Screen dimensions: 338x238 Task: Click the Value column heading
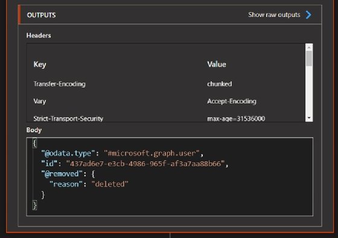pos(217,64)
